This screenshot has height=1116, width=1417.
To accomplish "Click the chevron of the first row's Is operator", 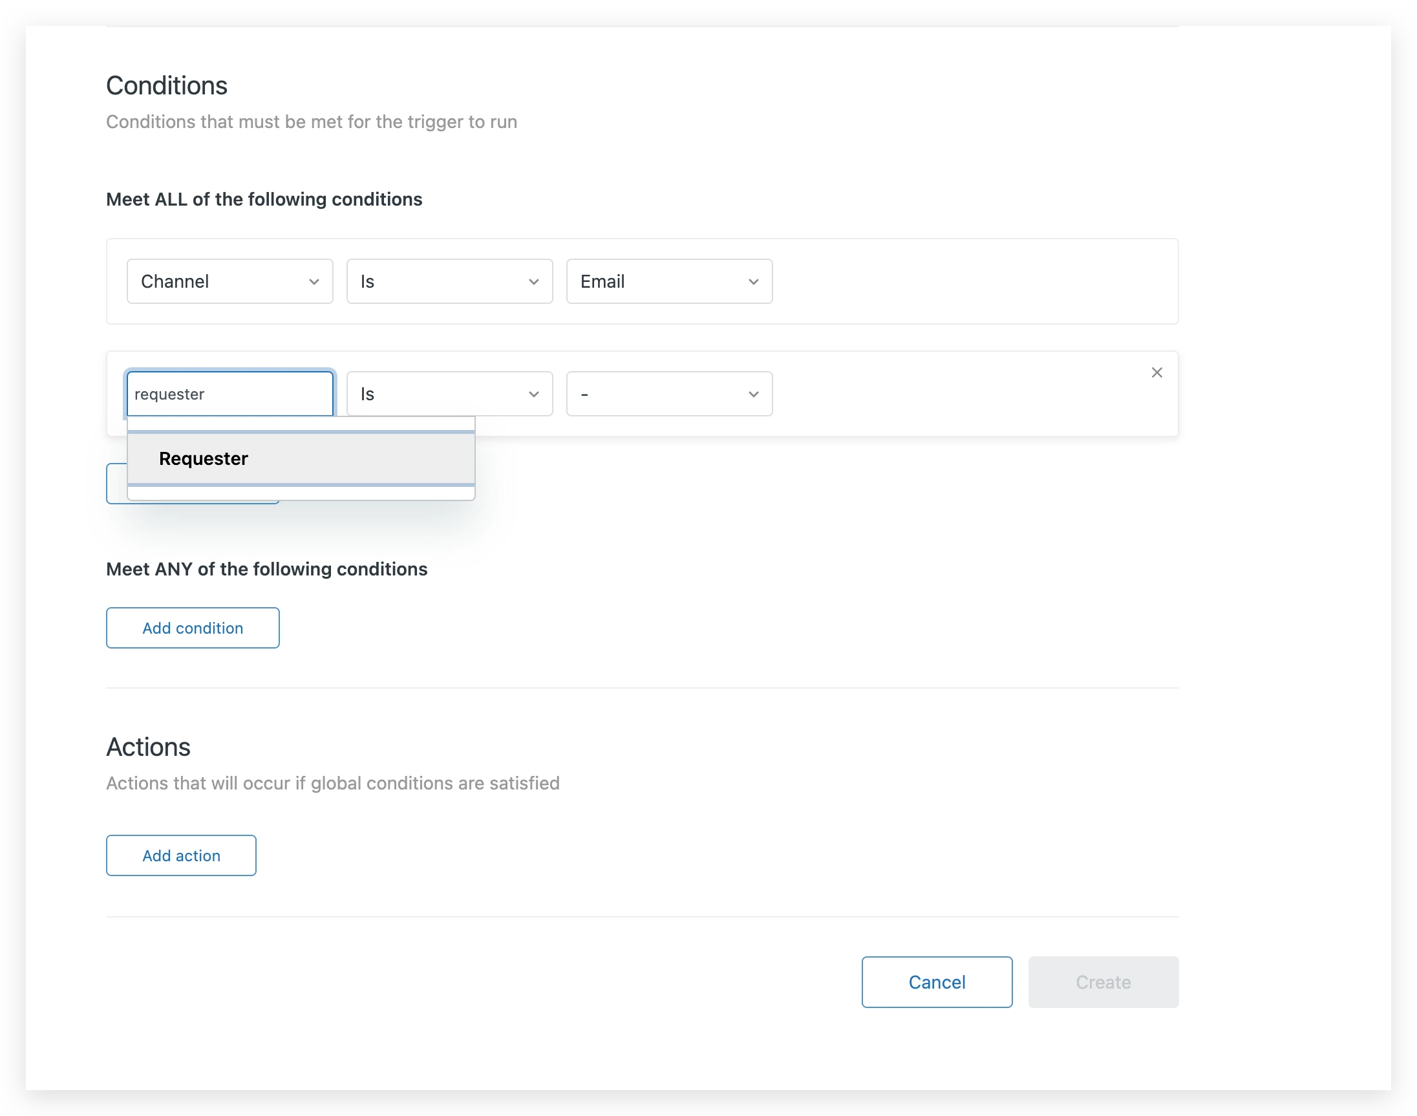I will [x=534, y=282].
